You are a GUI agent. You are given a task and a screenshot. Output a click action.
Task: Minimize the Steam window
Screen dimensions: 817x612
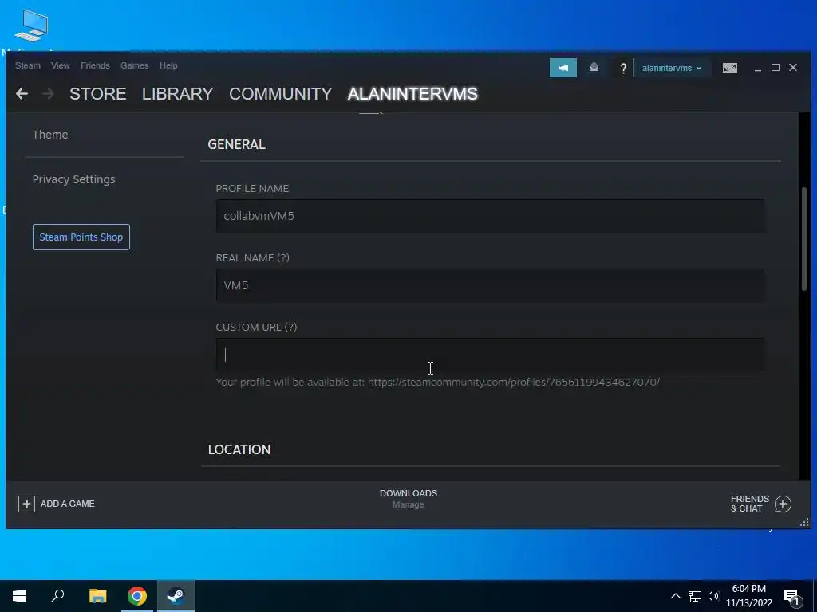(x=758, y=69)
